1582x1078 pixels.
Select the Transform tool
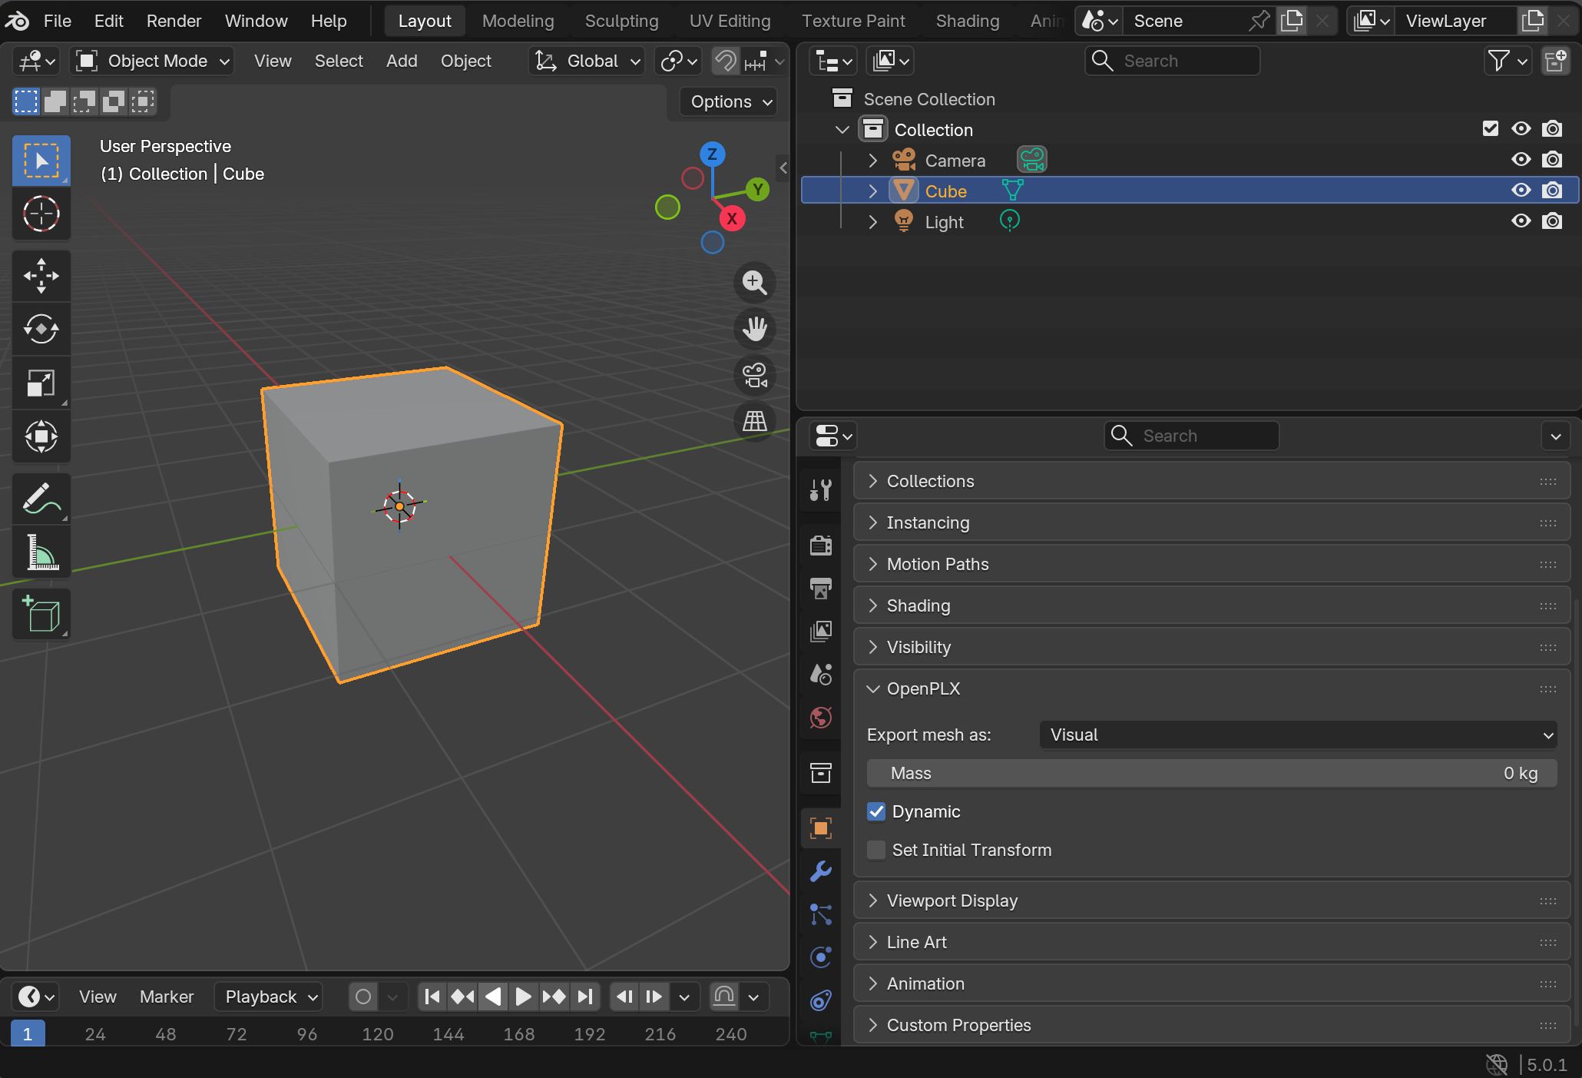[41, 437]
